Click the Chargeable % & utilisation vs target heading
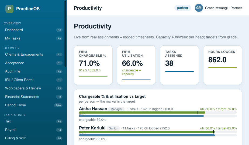The image size is (249, 145). tap(112, 96)
